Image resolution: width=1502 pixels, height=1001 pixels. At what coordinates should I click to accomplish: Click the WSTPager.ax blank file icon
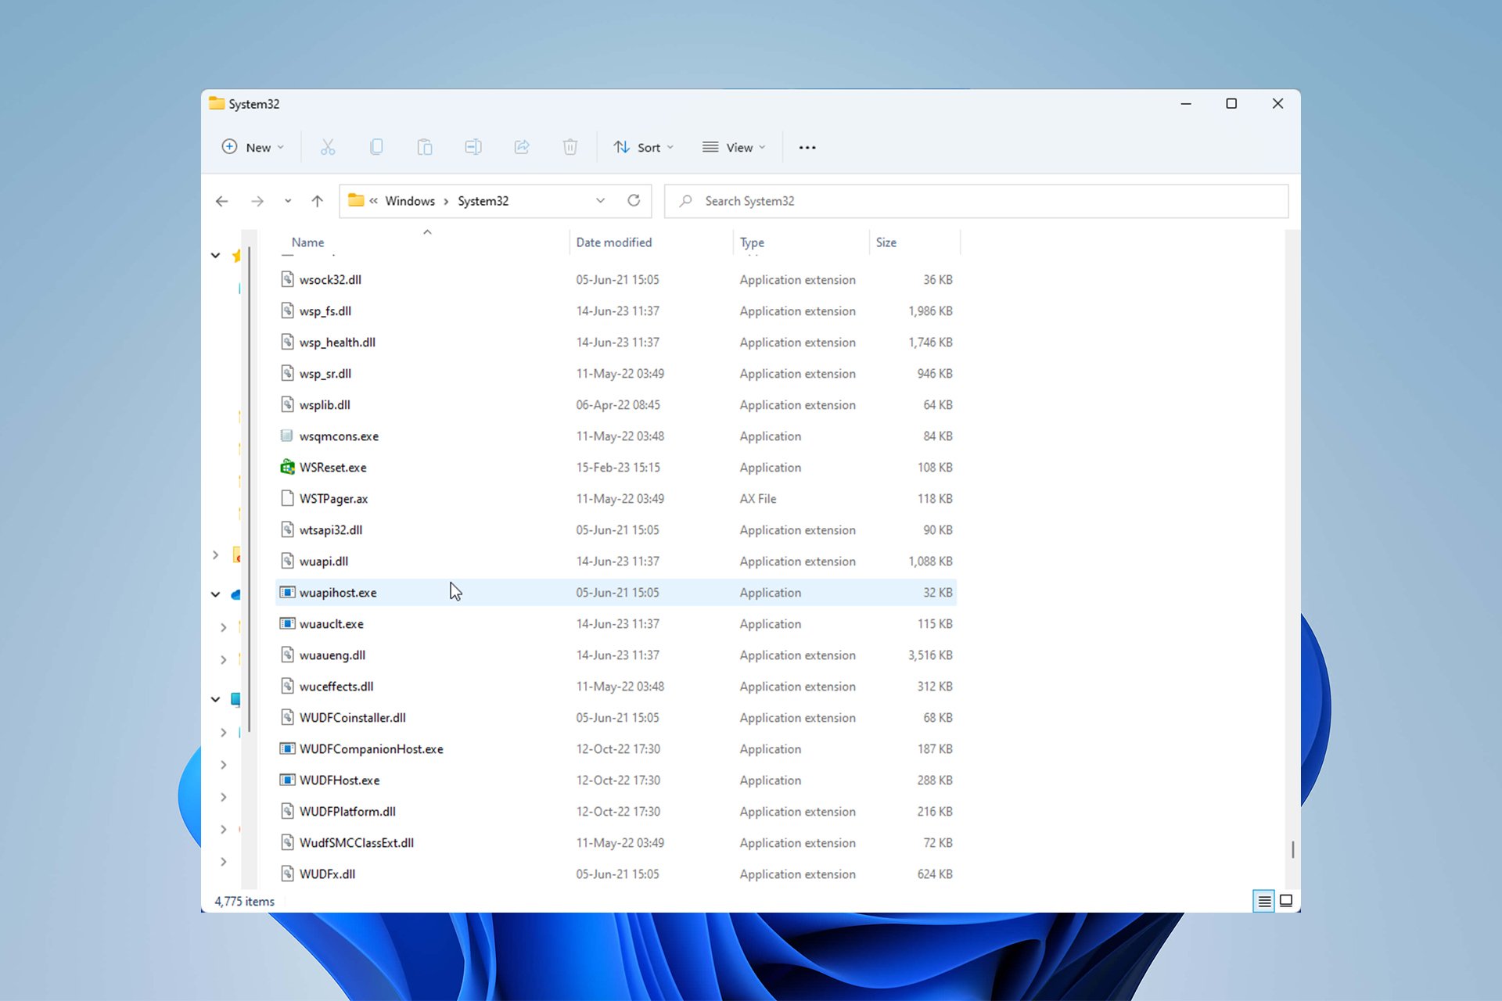point(287,498)
